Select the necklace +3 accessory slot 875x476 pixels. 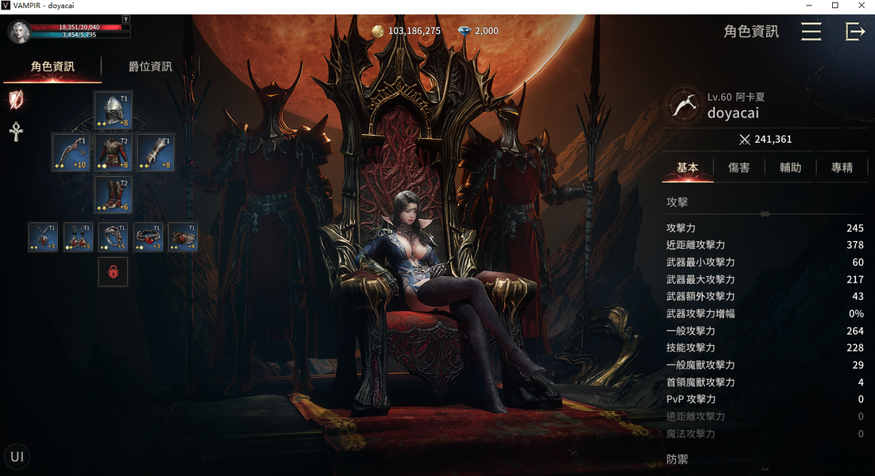click(43, 237)
